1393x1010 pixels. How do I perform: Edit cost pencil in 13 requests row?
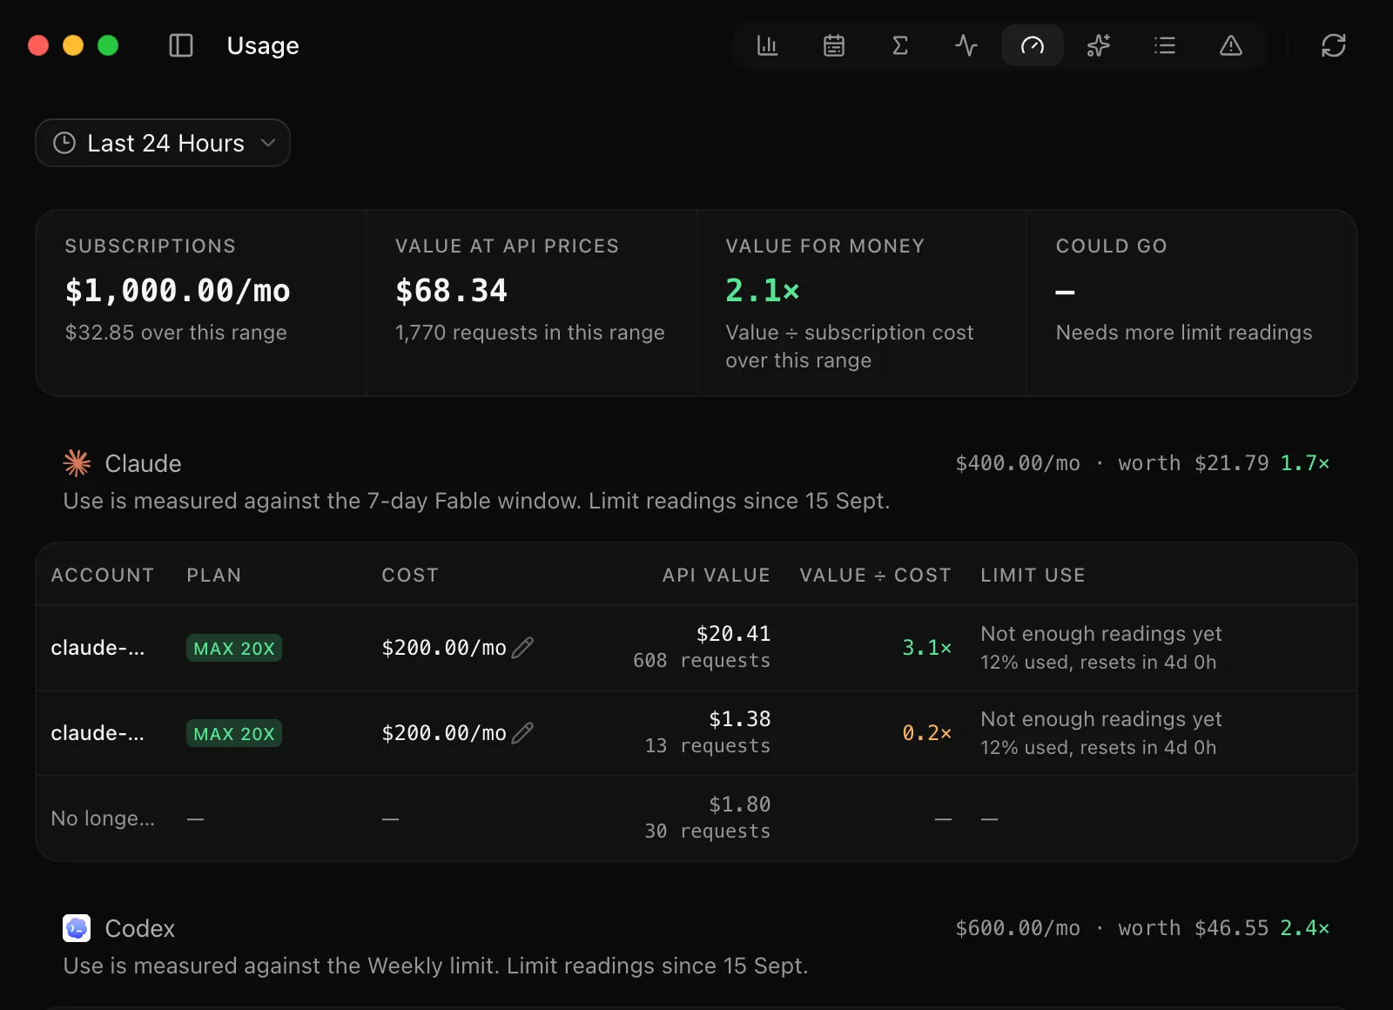[x=522, y=733]
